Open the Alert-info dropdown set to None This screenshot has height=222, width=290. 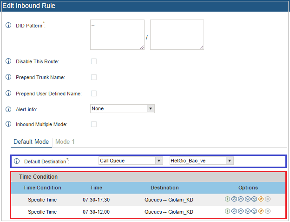122,108
